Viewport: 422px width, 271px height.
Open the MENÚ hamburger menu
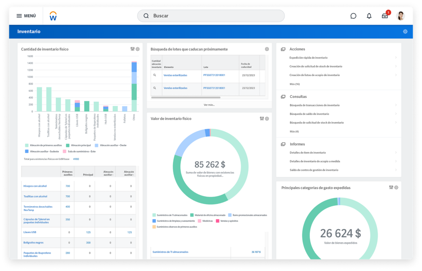pyautogui.click(x=26, y=16)
